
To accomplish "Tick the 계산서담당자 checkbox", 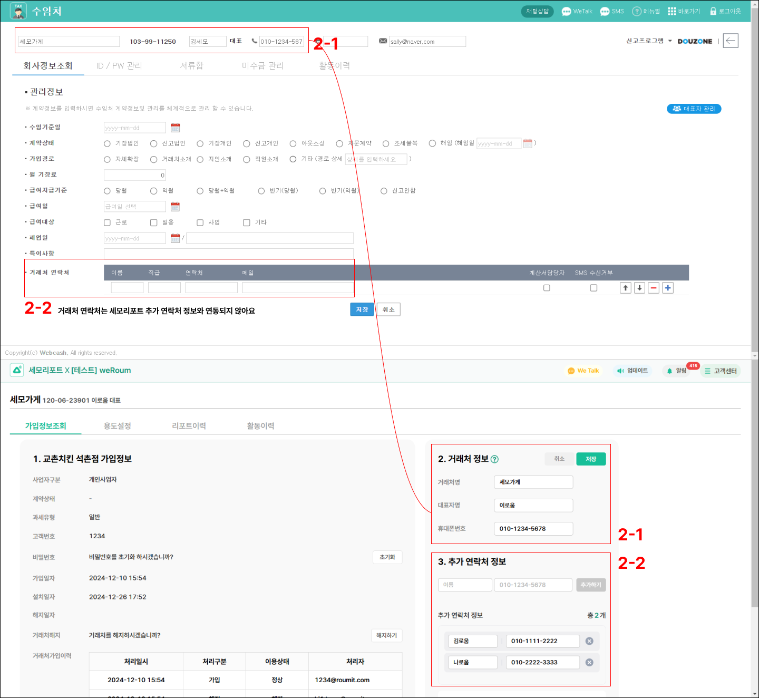I will (547, 288).
